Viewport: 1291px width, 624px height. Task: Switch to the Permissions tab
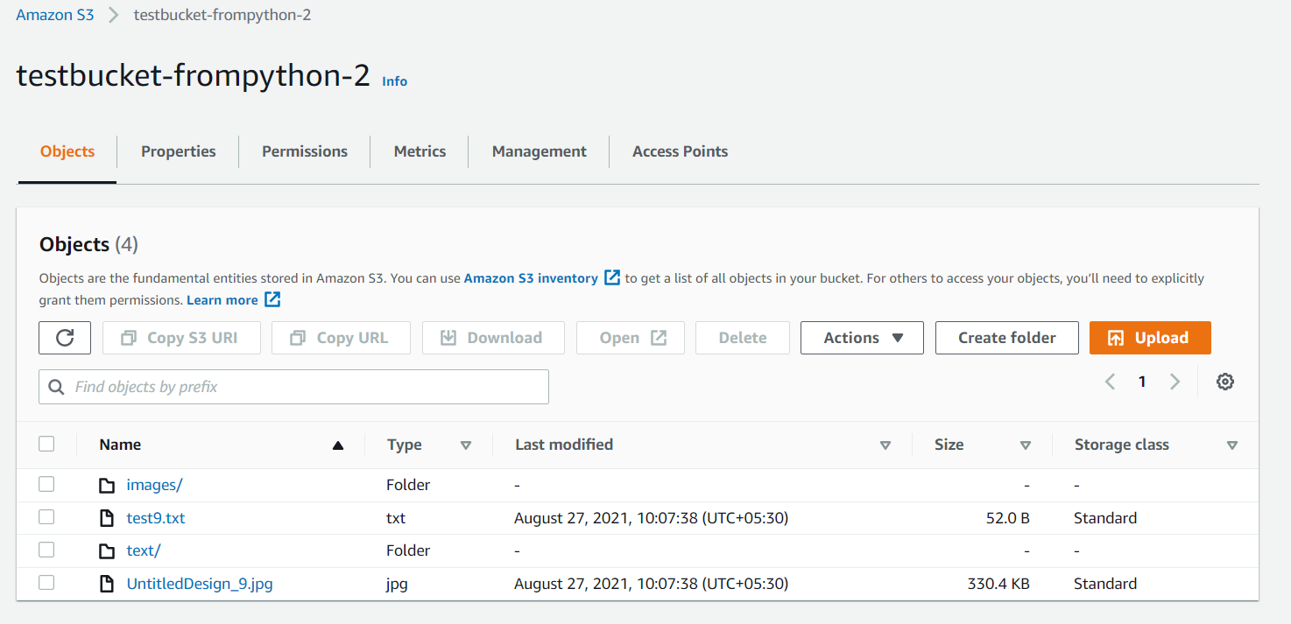(x=304, y=151)
